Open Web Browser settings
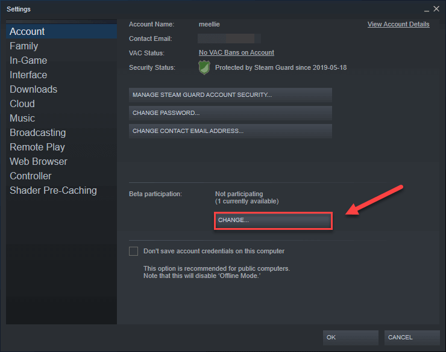This screenshot has height=352, width=446. 61,161
